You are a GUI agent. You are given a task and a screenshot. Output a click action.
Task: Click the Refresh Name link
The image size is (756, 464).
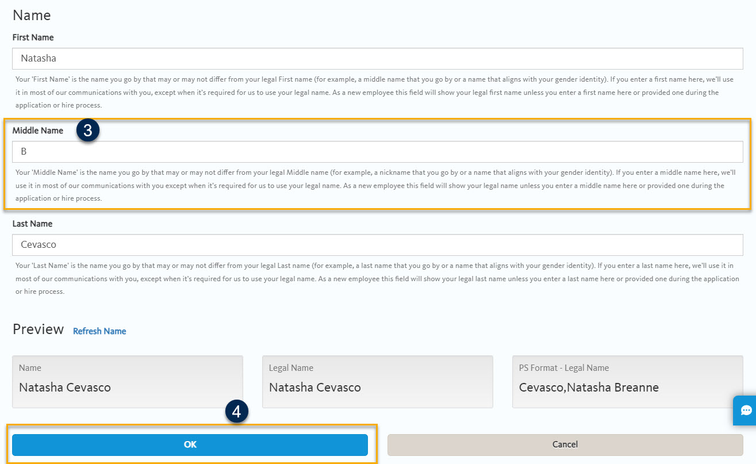[x=99, y=331]
